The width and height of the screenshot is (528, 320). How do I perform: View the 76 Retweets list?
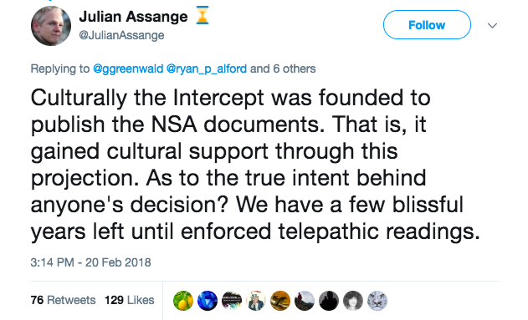point(63,300)
